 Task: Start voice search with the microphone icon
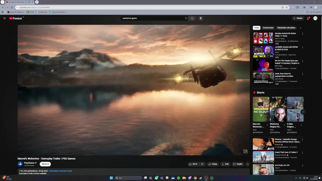(200, 18)
